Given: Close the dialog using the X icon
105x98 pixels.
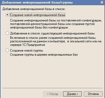Looking at the screenshot, I should pos(102,2).
